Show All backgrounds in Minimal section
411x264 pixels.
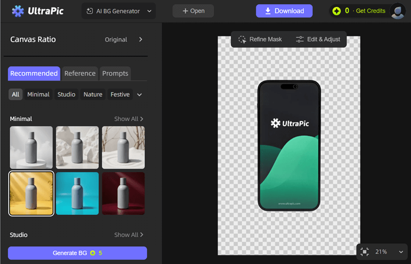[x=128, y=119]
